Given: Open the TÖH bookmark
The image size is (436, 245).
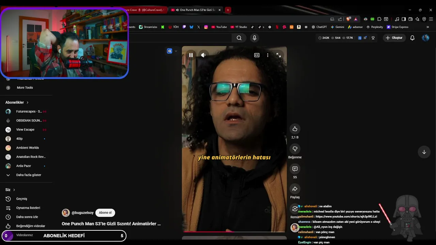Looking at the screenshot, I should coord(173,27).
